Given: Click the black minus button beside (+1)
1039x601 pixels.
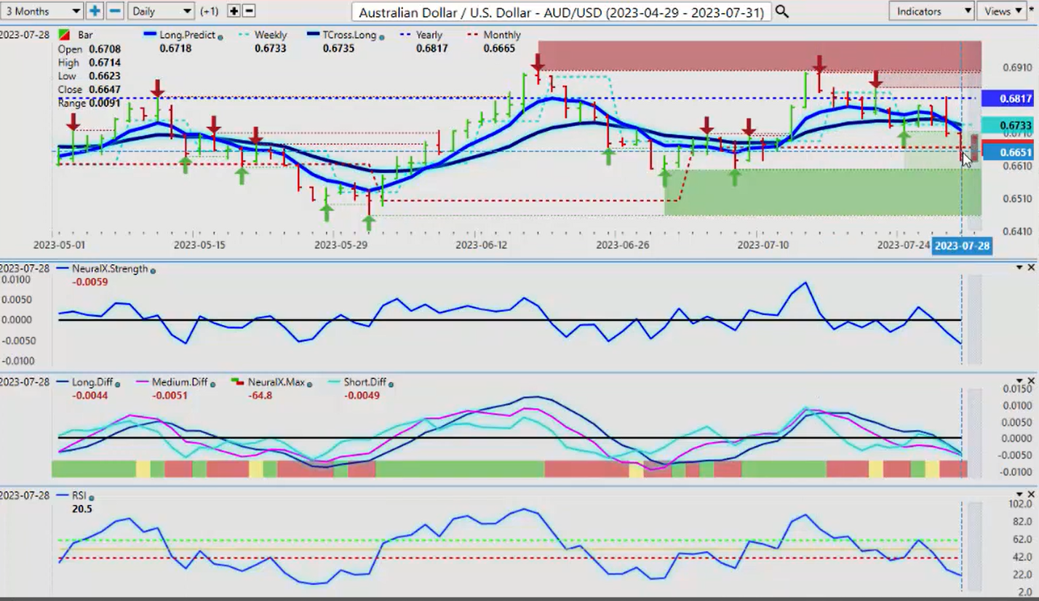Looking at the screenshot, I should point(249,11).
